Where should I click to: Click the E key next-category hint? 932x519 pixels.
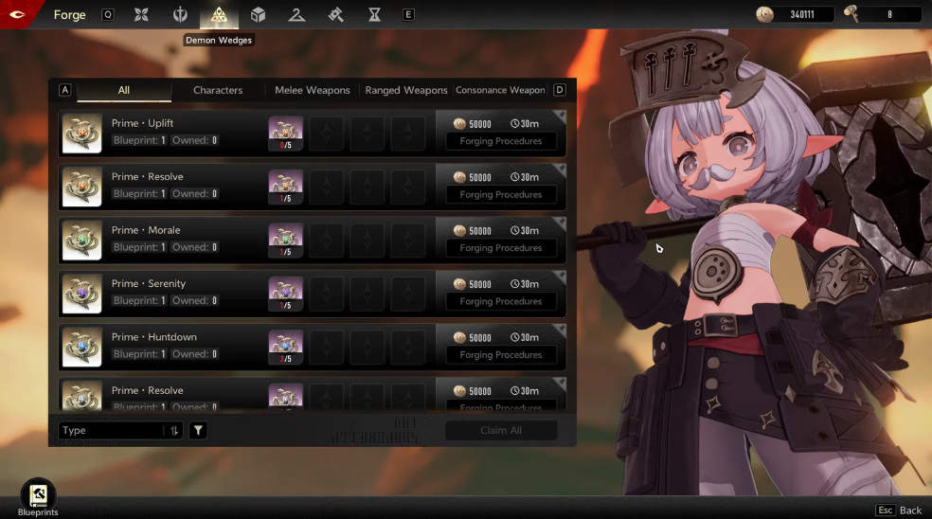[408, 14]
